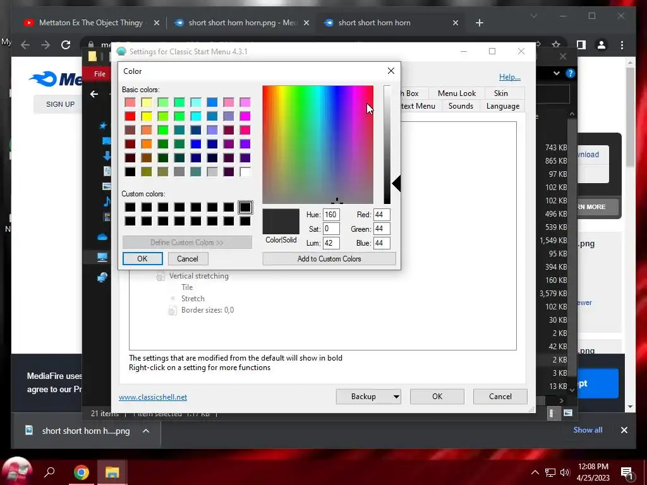Screen dimensions: 647x485
Task: Bookmark this page with star icon
Action: [556, 45]
